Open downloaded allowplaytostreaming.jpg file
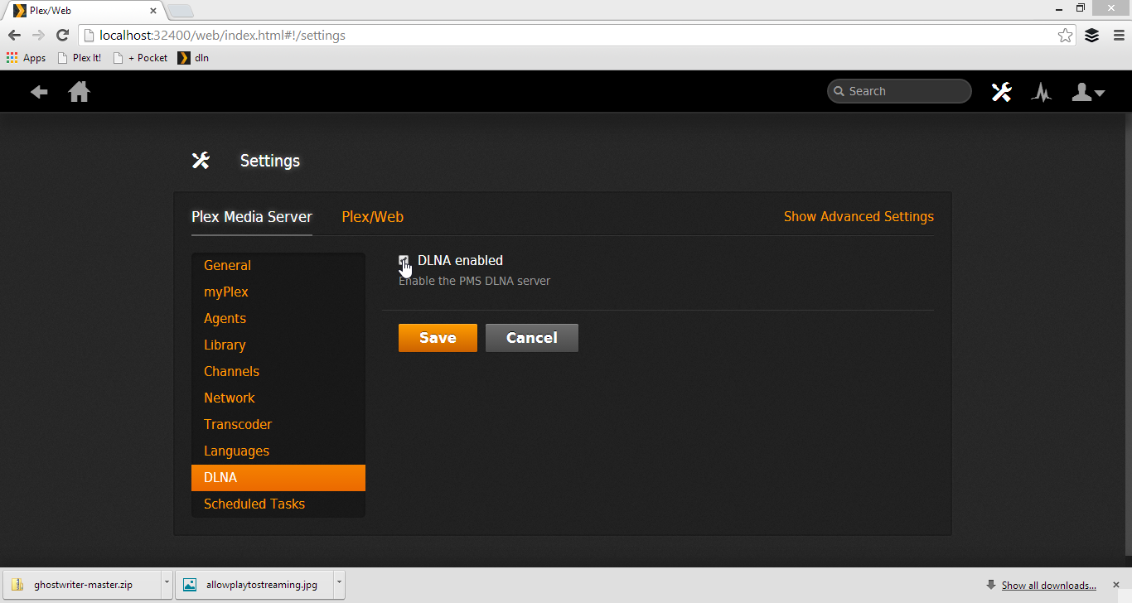1132x603 pixels. tap(254, 585)
